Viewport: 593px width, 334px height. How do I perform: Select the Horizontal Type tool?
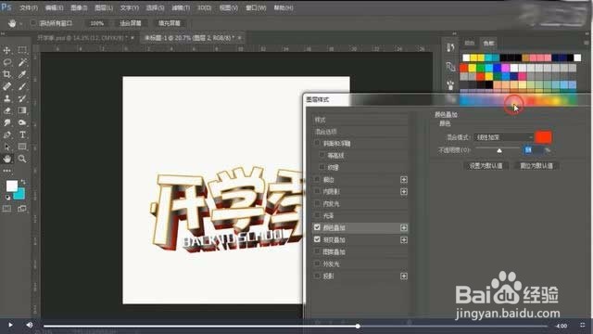pyautogui.click(x=22, y=135)
